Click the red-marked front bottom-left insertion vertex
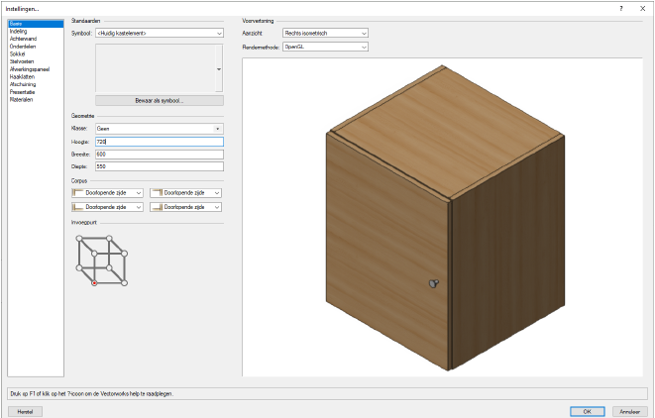 tap(94, 283)
